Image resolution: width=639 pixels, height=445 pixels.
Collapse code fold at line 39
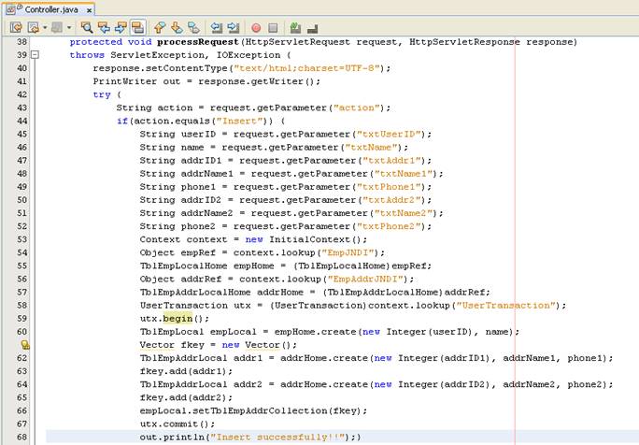click(35, 54)
